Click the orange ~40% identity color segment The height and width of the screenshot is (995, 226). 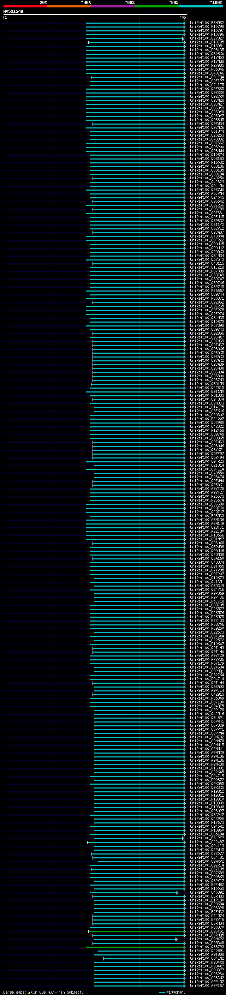69,6
